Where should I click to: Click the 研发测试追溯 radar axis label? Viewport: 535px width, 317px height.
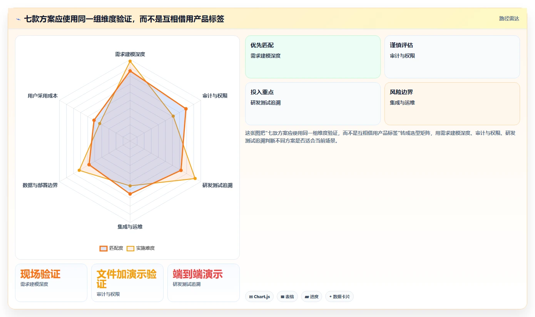point(217,185)
